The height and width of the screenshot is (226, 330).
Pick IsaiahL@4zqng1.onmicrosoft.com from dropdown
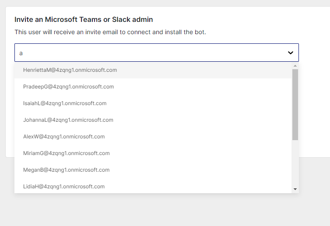[153, 103]
